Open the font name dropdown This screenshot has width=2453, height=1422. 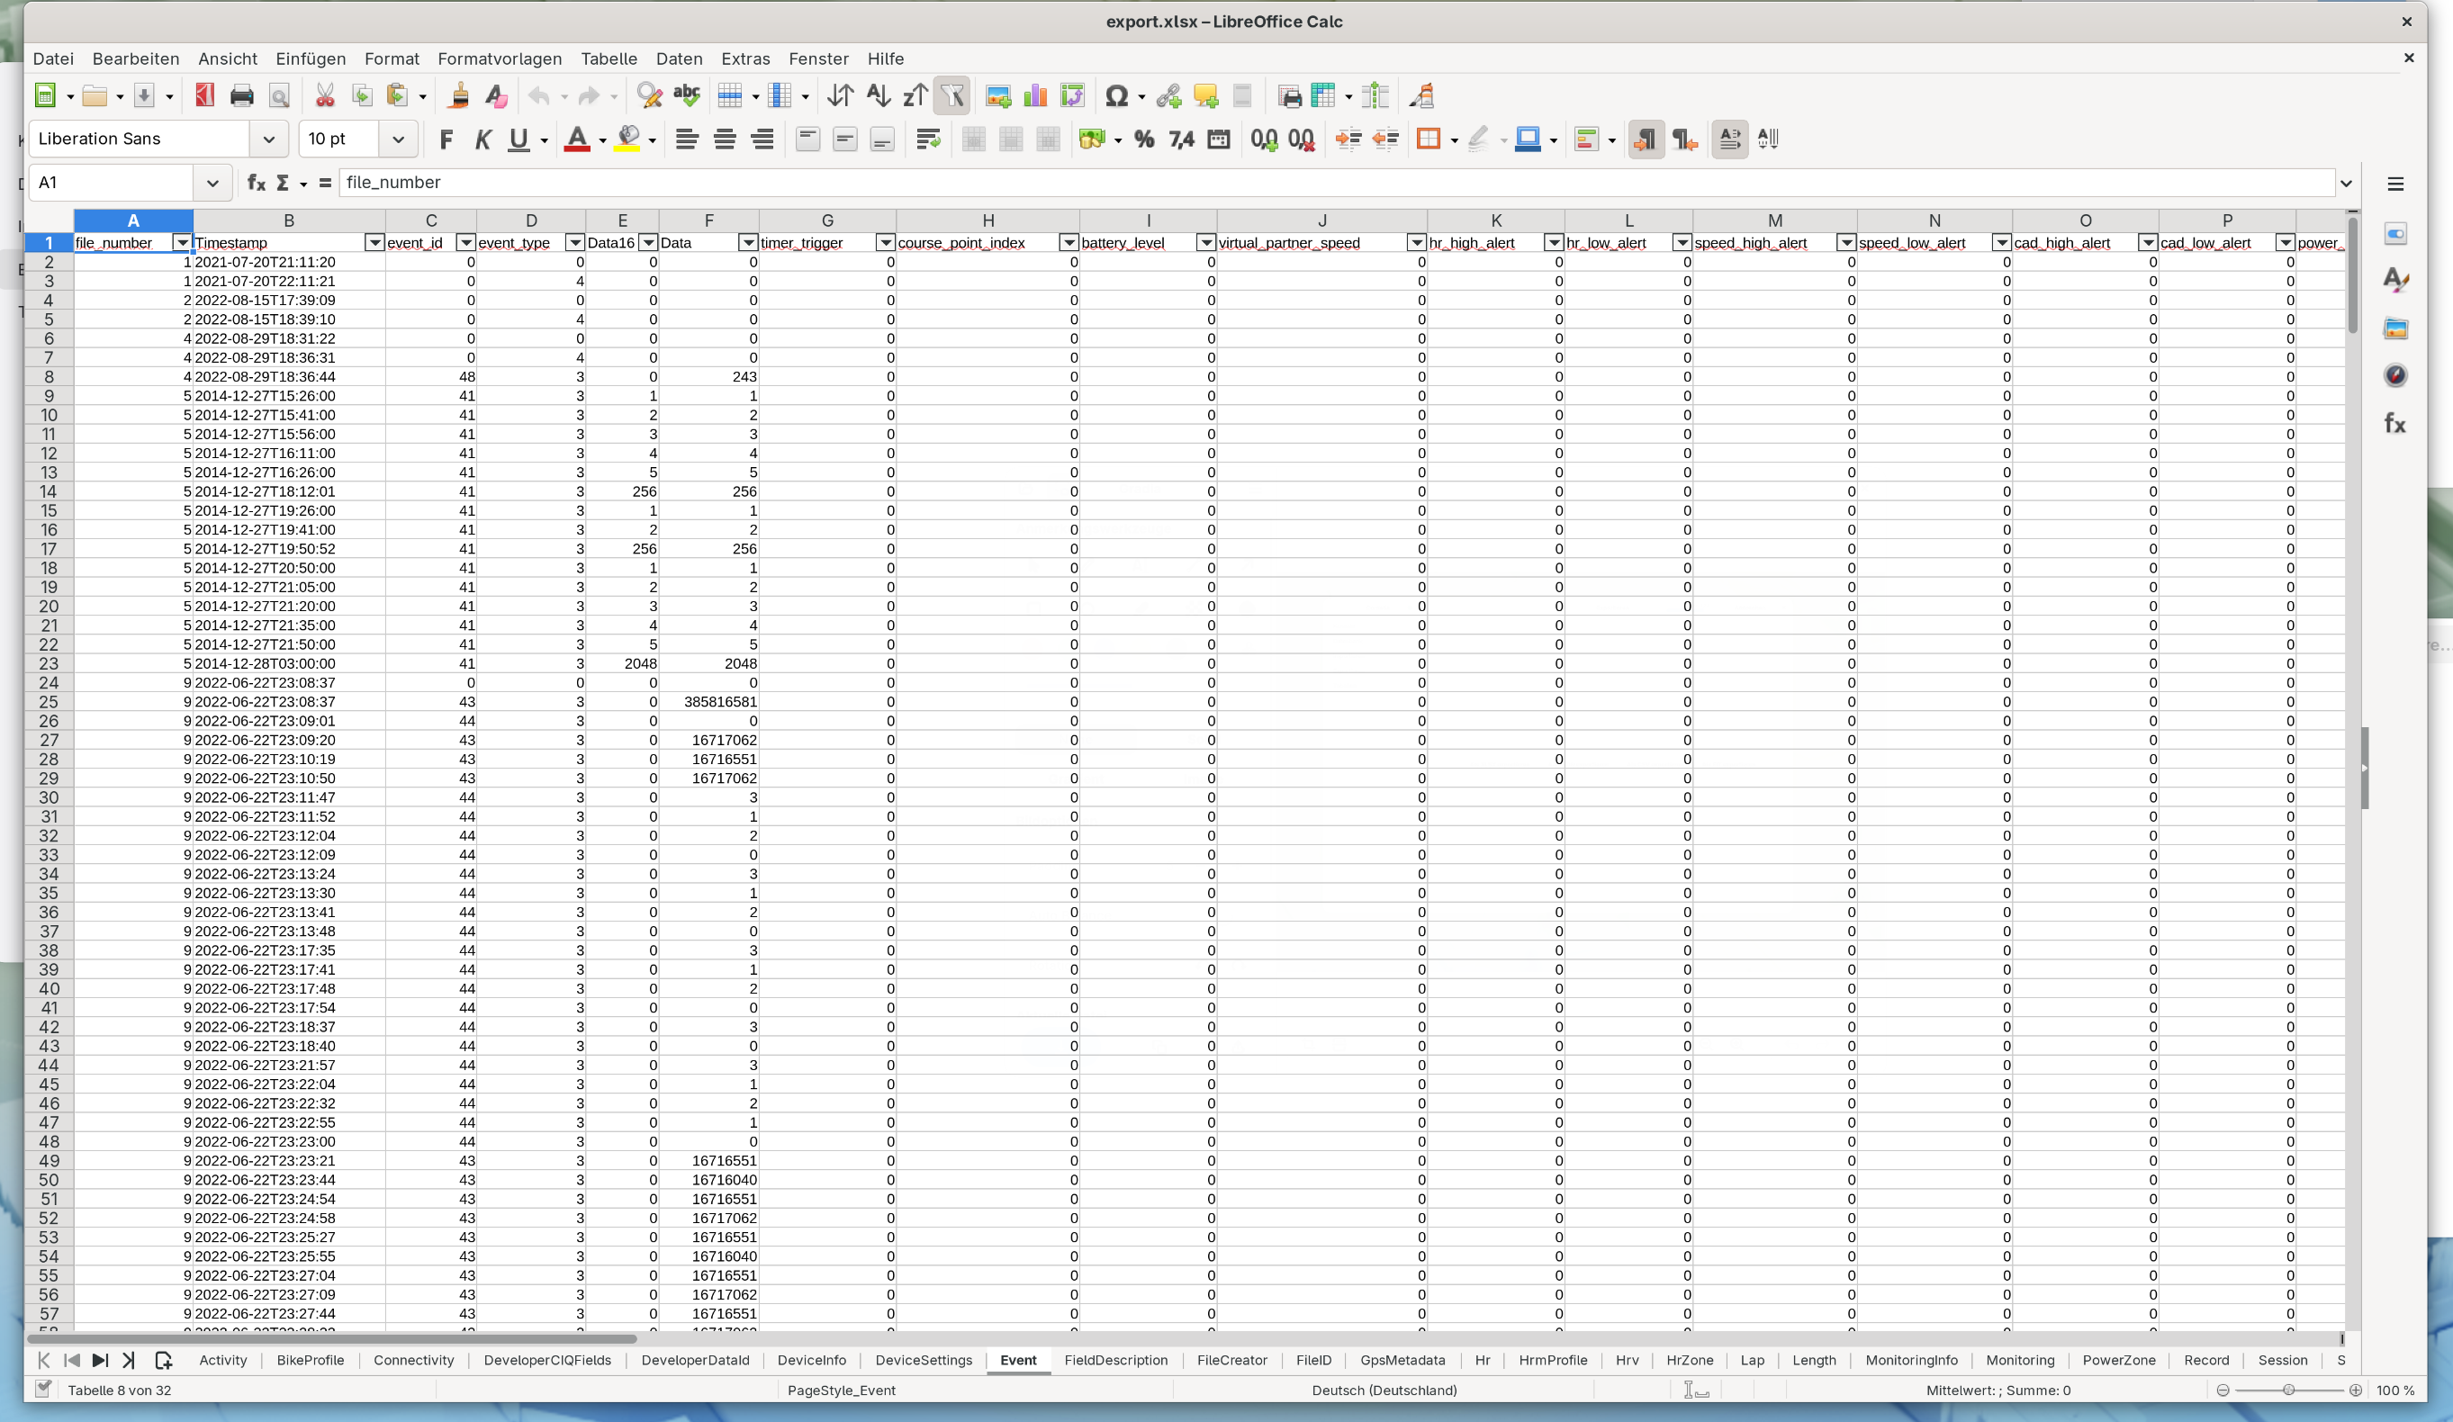coord(268,139)
